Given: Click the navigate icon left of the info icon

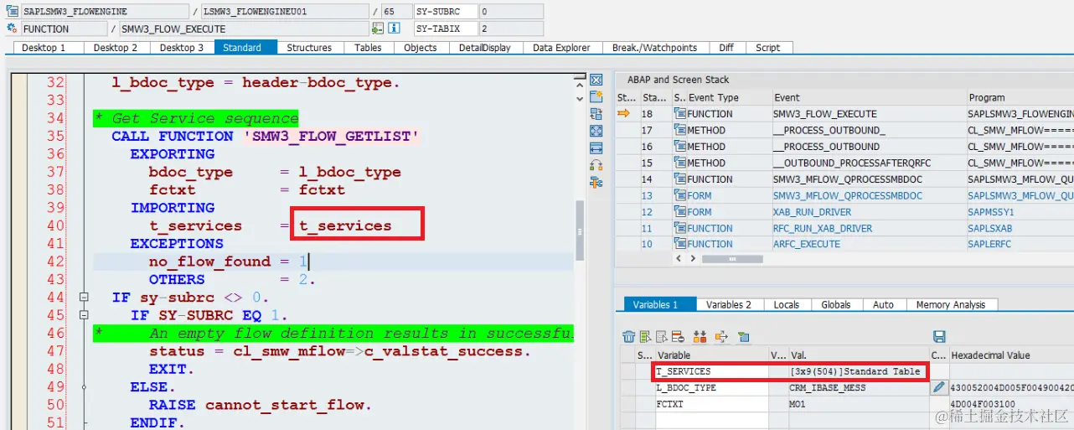Looking at the screenshot, I should point(378,28).
